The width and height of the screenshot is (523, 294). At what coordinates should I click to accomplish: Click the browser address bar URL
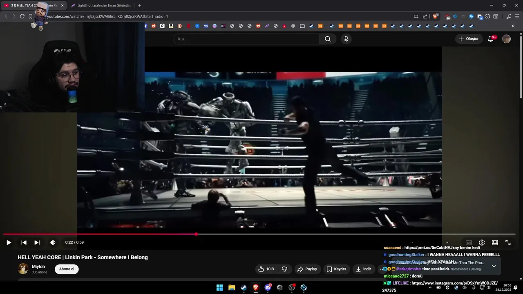107,16
